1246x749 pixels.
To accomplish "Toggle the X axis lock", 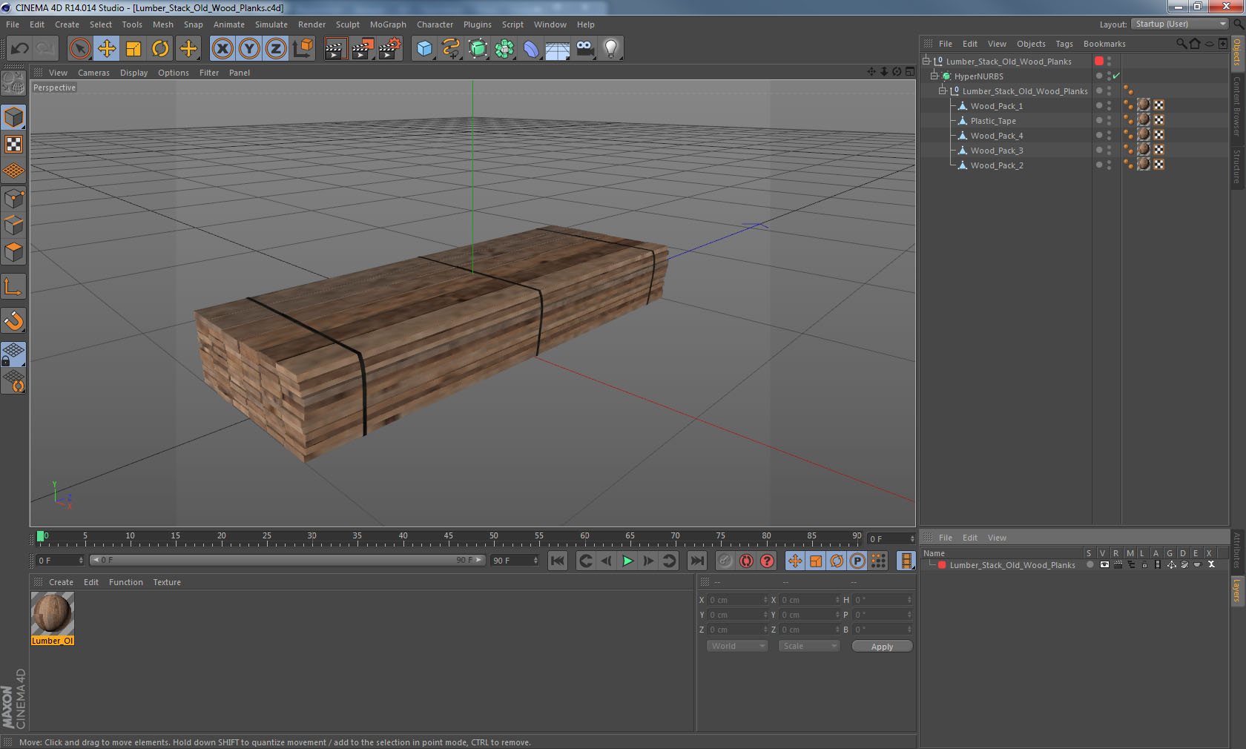I will click(x=222, y=49).
